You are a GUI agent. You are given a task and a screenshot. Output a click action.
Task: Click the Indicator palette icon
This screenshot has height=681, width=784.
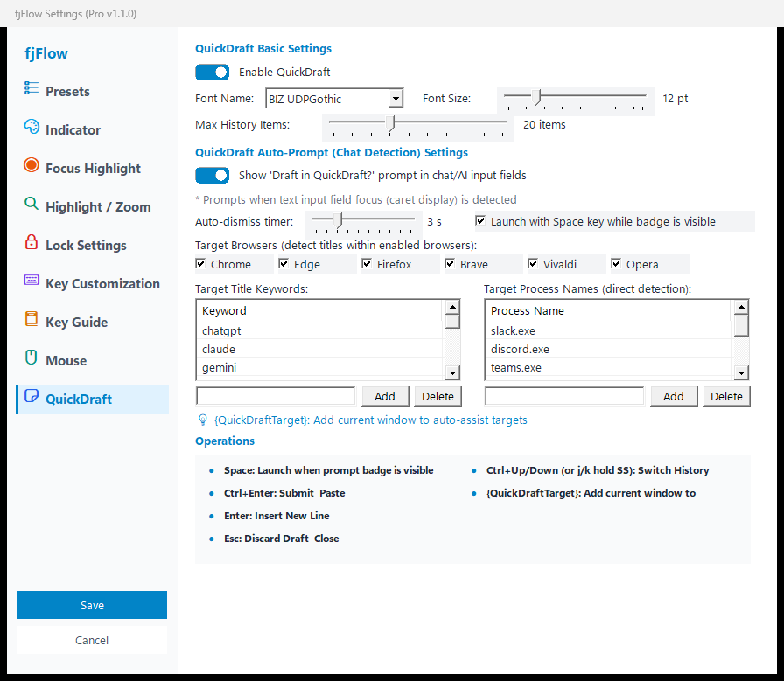pos(31,127)
